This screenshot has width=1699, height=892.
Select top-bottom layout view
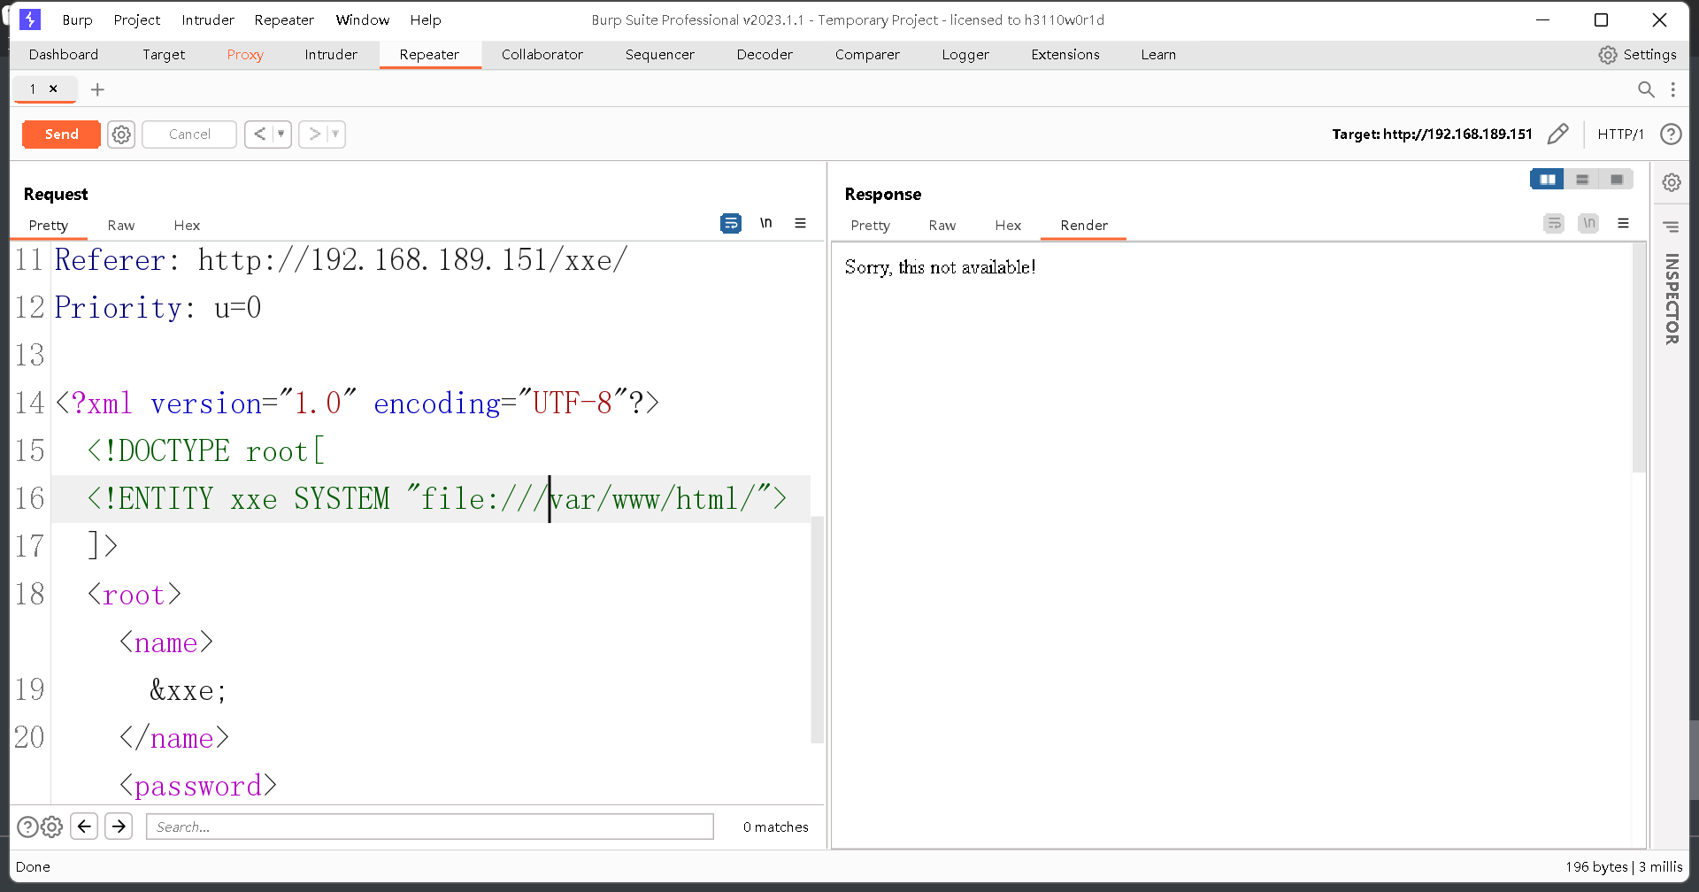pos(1582,180)
